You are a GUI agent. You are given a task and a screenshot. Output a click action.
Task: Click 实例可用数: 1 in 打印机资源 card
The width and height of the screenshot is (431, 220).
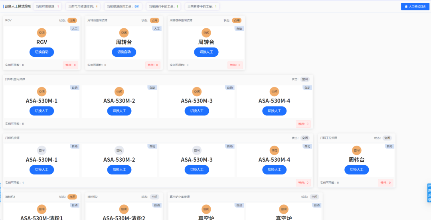click(x=15, y=183)
